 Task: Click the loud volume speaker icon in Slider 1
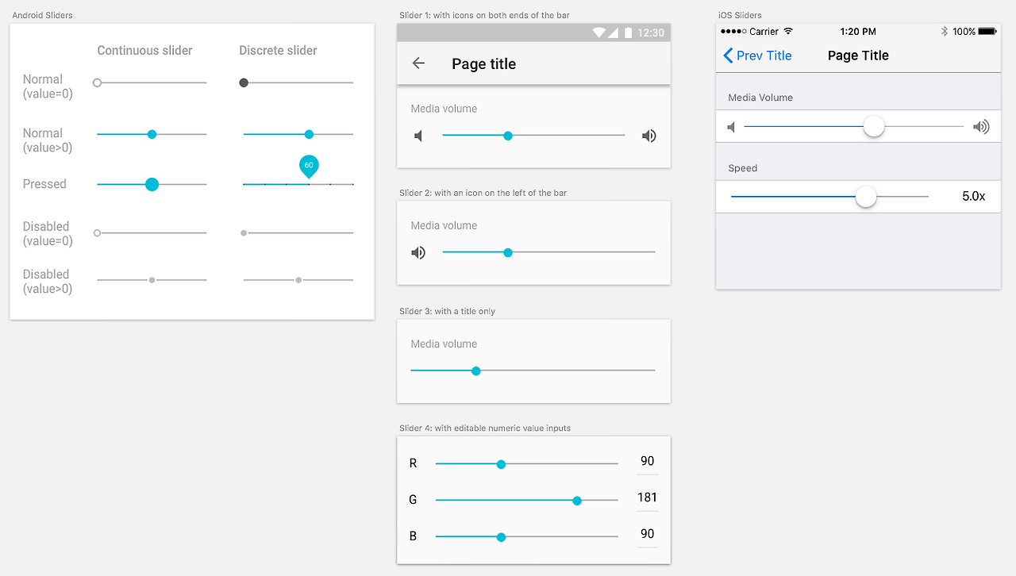[649, 136]
